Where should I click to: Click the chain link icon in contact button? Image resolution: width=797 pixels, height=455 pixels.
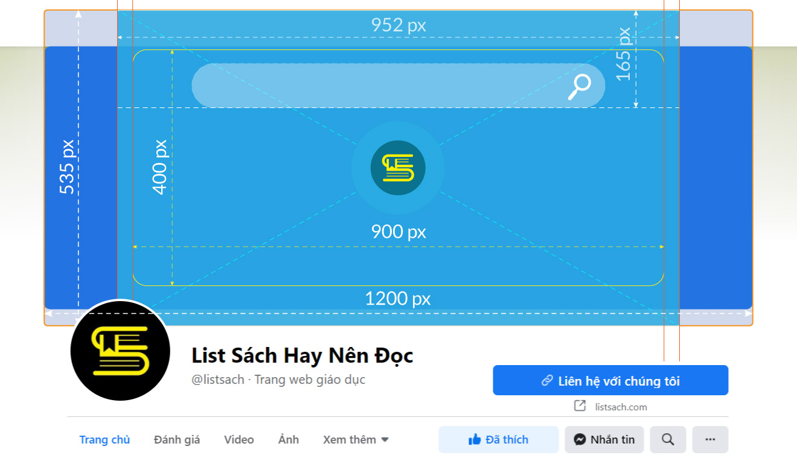point(547,381)
